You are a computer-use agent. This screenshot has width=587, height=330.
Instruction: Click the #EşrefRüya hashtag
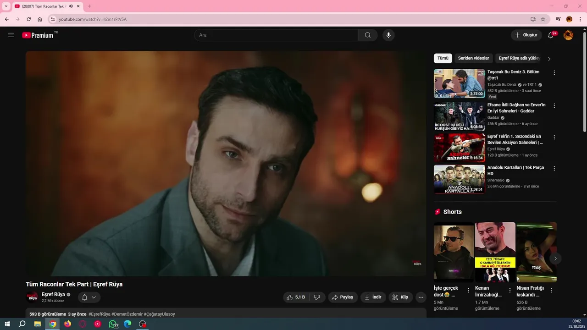pos(100,314)
